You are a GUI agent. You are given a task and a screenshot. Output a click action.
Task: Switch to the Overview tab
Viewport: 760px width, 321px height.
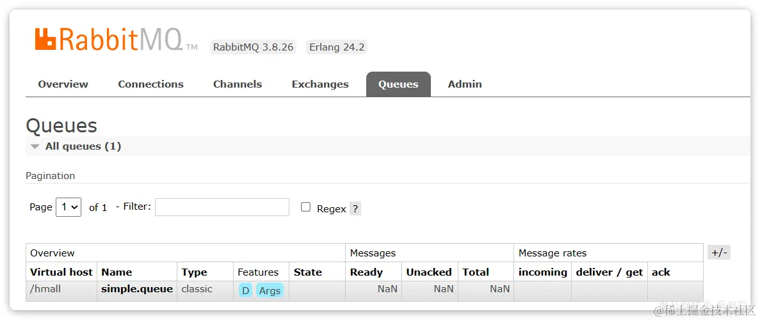click(x=63, y=84)
